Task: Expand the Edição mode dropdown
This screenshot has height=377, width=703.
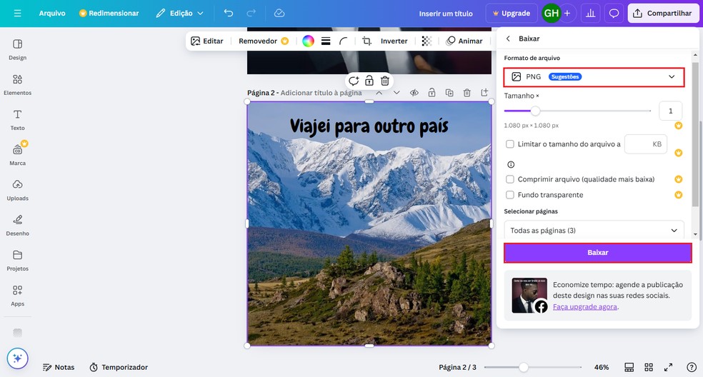Action: (180, 14)
